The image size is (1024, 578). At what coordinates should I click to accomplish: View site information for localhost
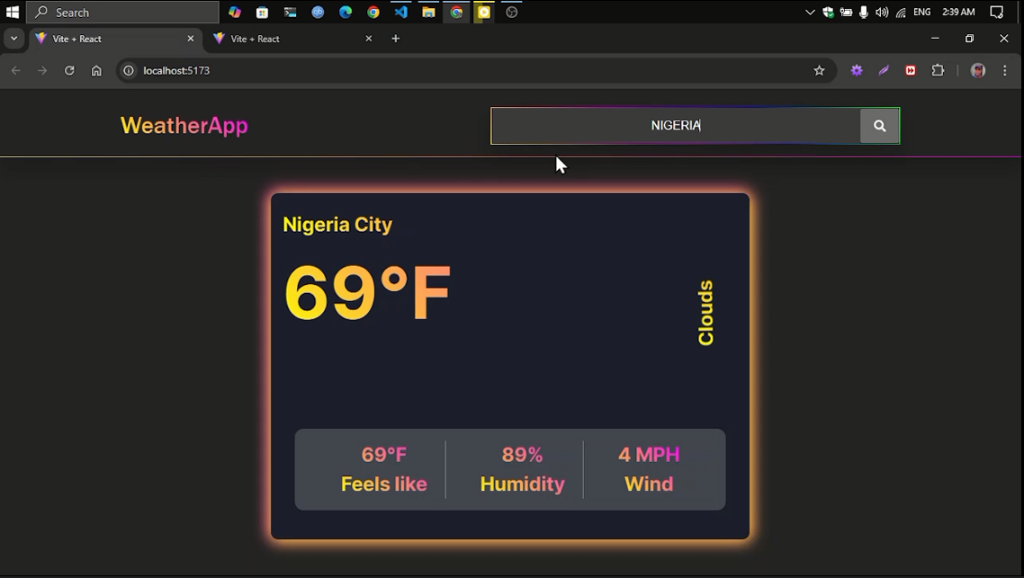[x=129, y=70]
